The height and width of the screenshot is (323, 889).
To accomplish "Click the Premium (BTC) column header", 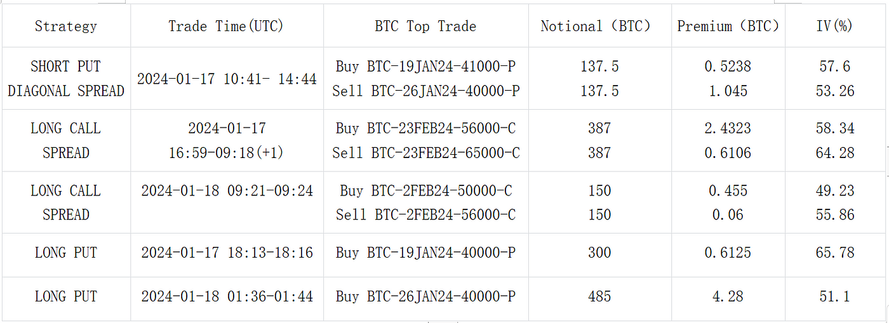I will tap(728, 26).
